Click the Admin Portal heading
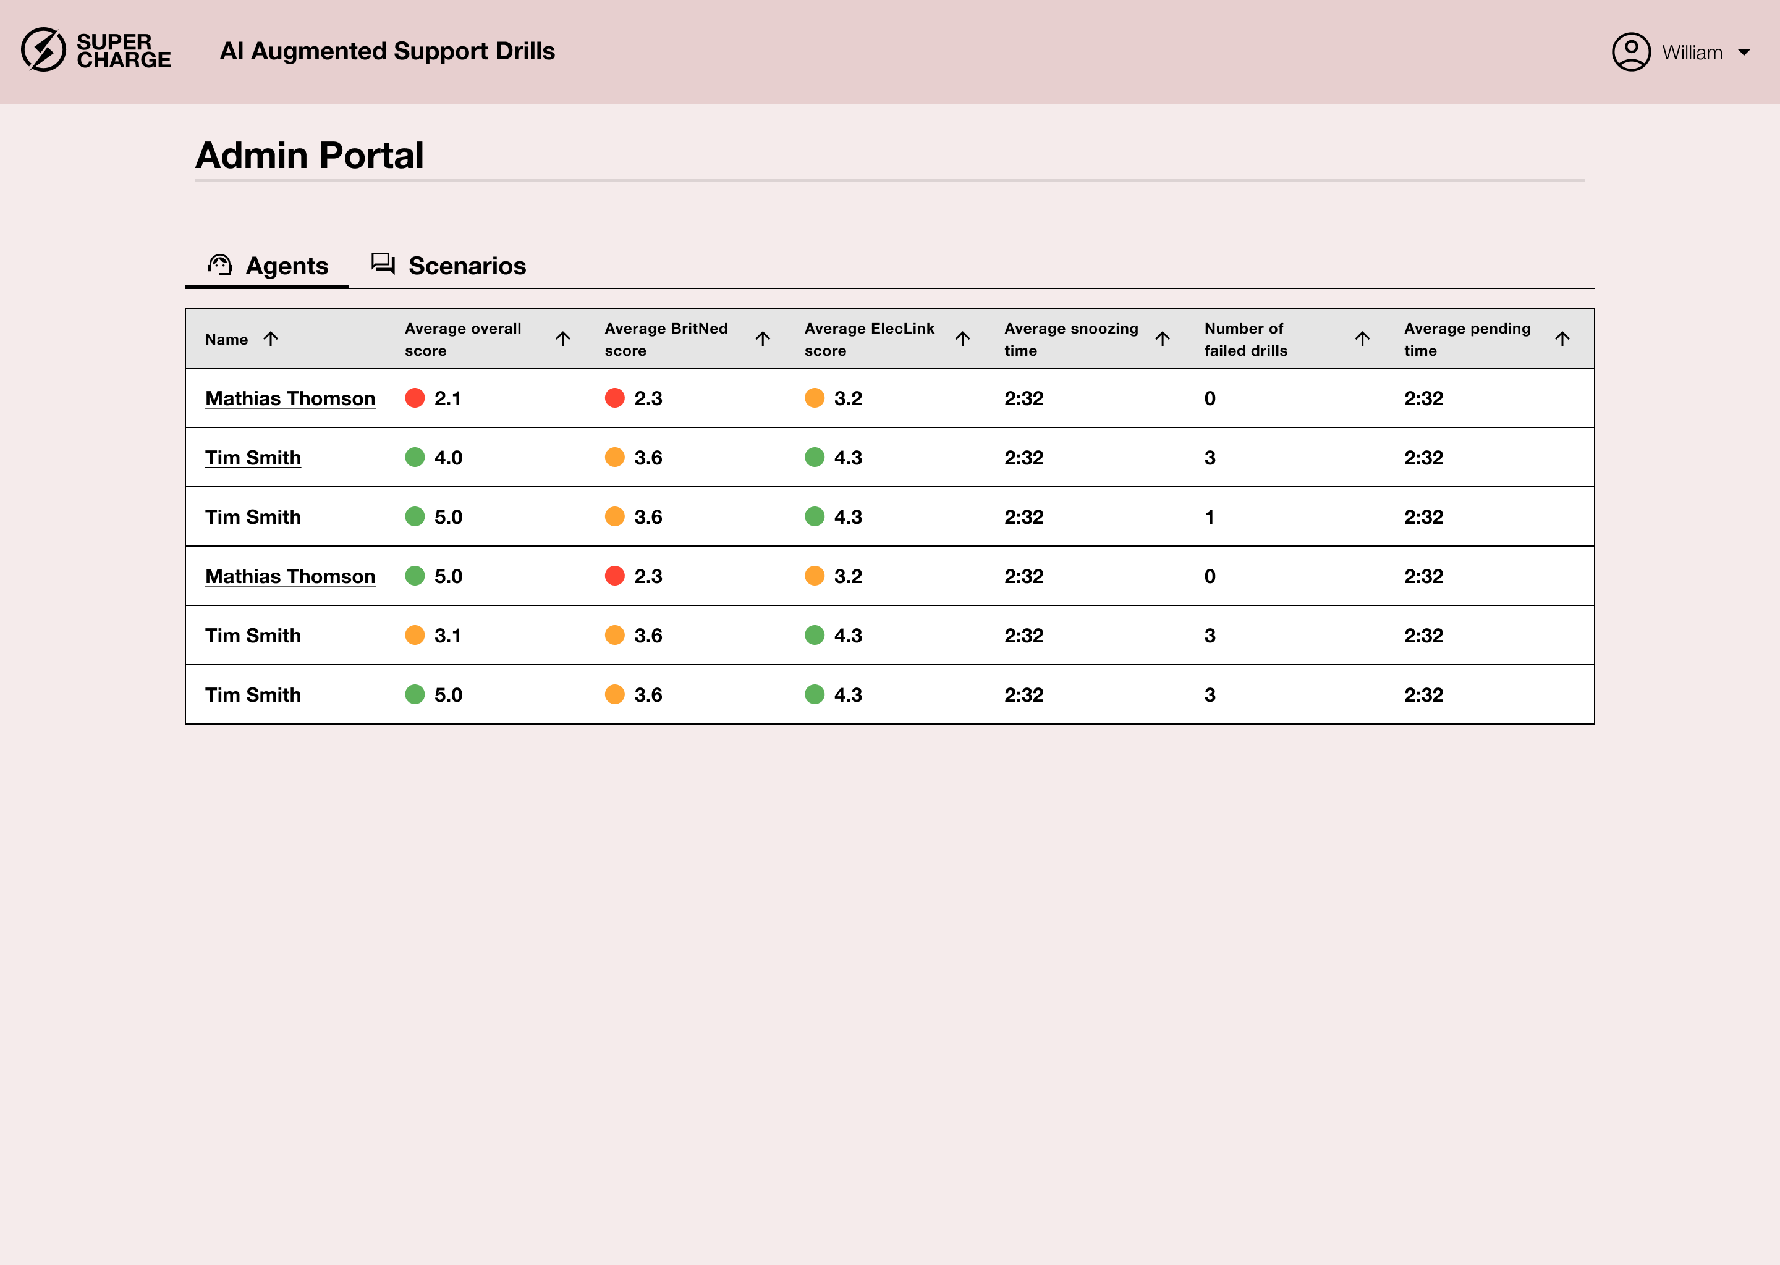1780x1265 pixels. point(310,155)
